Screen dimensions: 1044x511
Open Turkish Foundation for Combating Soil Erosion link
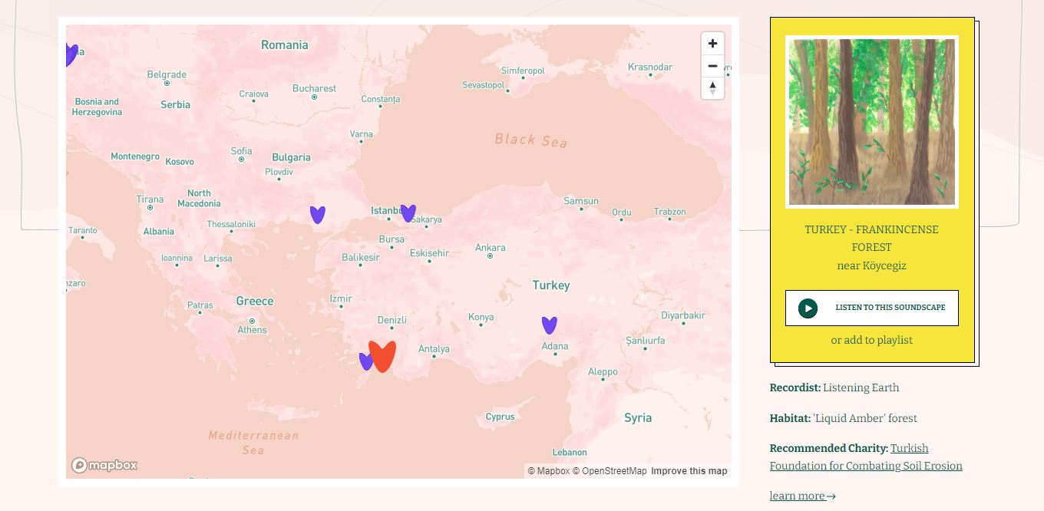866,457
